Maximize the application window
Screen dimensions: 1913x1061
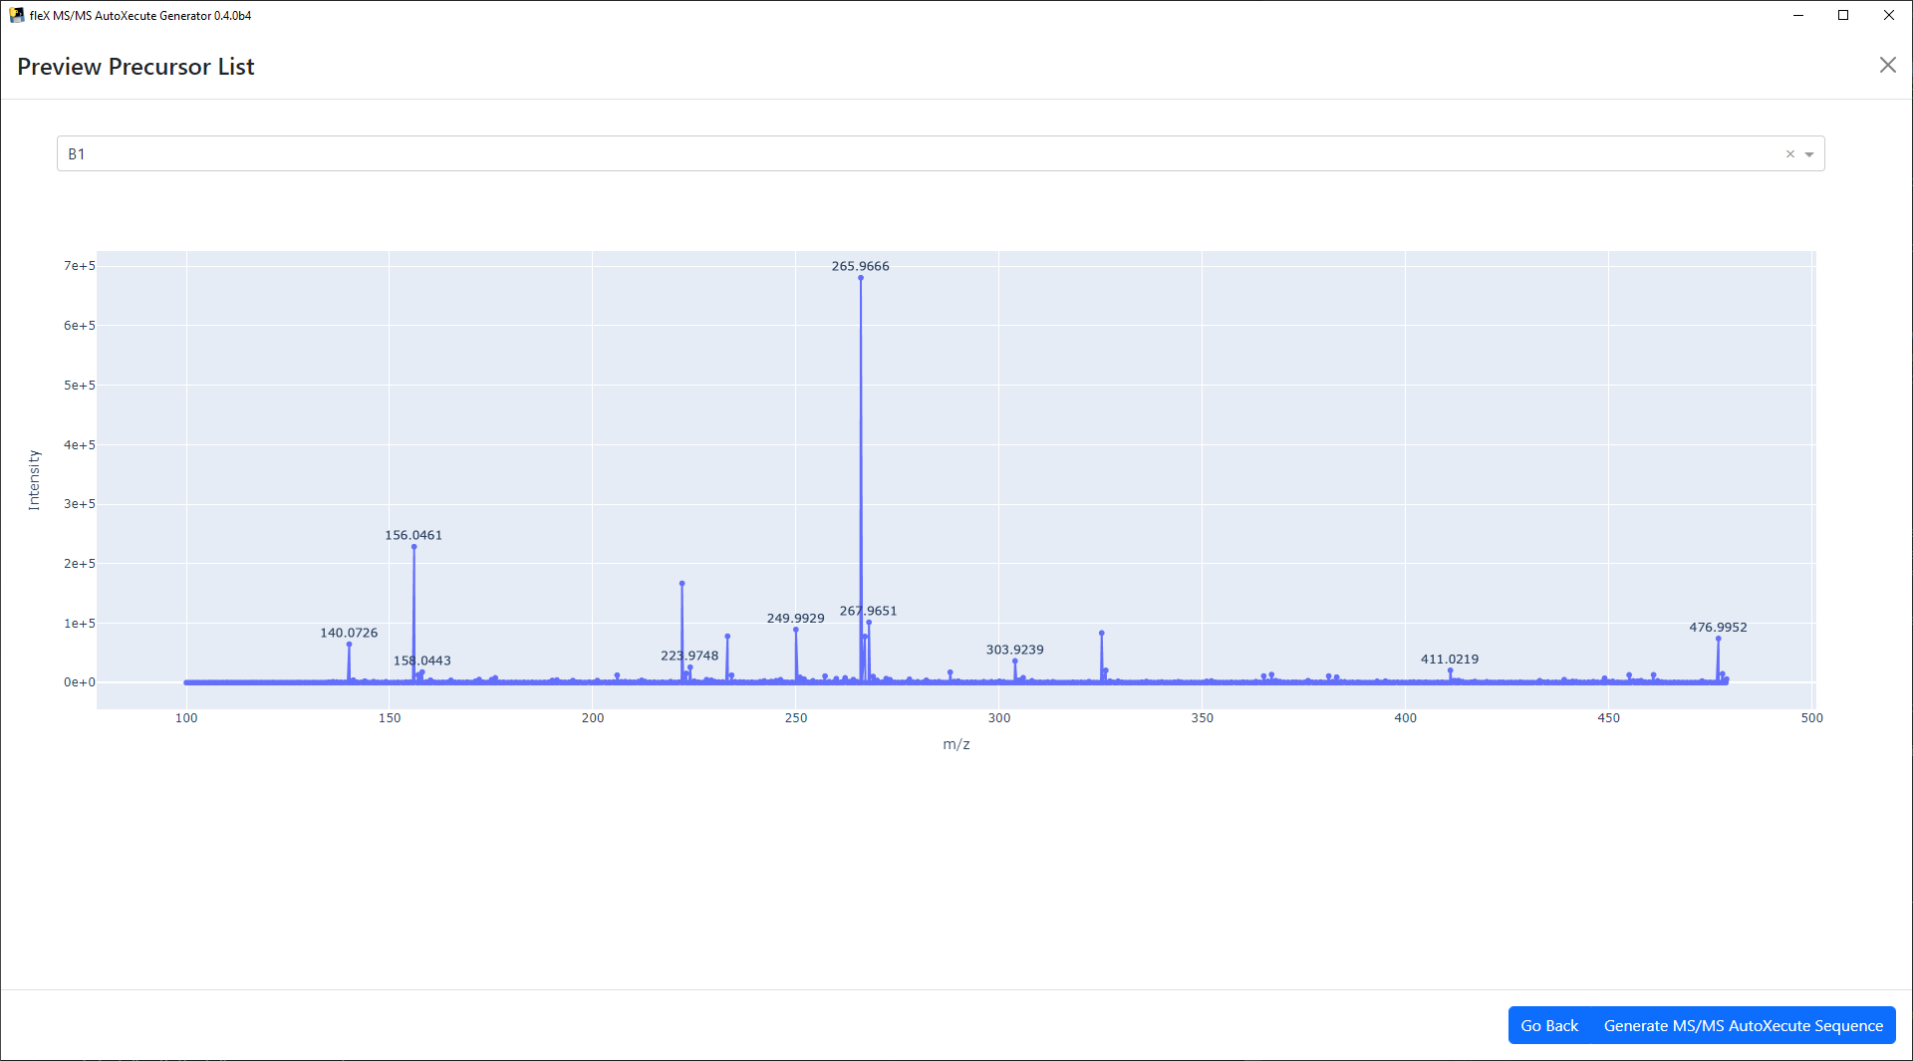[x=1843, y=15]
